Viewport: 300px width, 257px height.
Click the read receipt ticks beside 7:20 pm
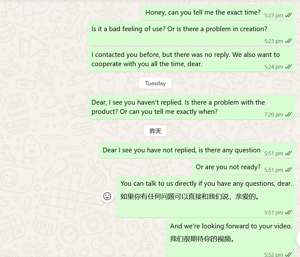288,114
